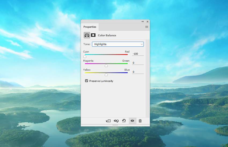Reset to adjustment defaults
This screenshot has height=147, width=228.
pyautogui.click(x=124, y=121)
